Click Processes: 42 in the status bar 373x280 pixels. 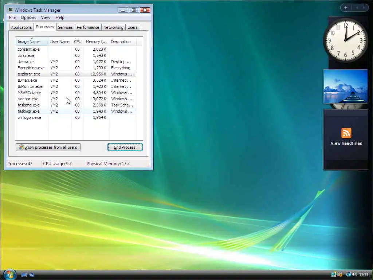[x=20, y=164]
